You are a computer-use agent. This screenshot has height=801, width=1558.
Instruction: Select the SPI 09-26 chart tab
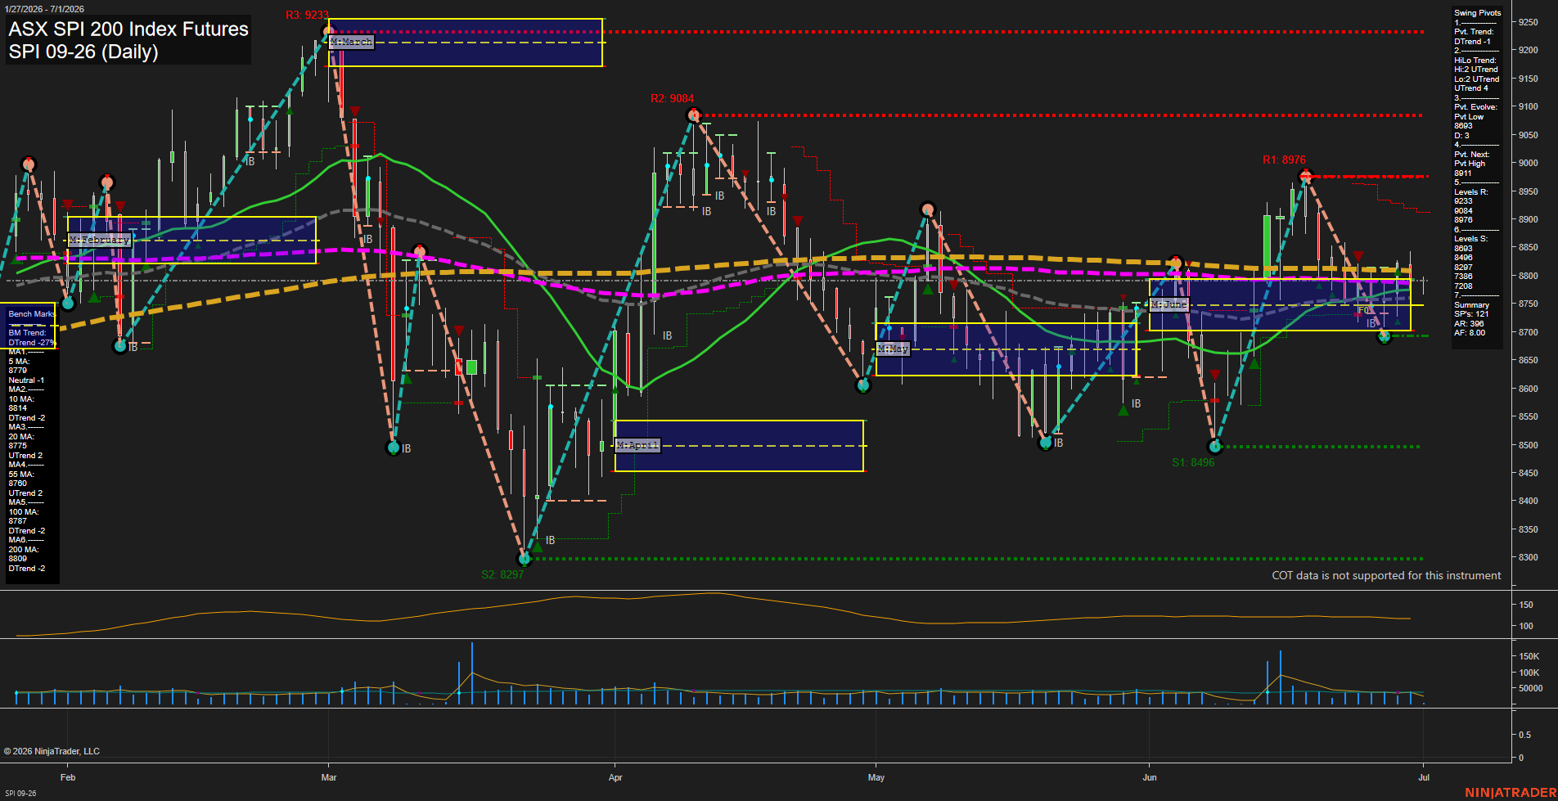[20, 793]
